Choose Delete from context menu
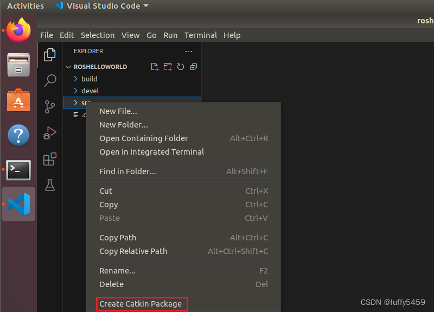This screenshot has width=434, height=312. [183, 284]
